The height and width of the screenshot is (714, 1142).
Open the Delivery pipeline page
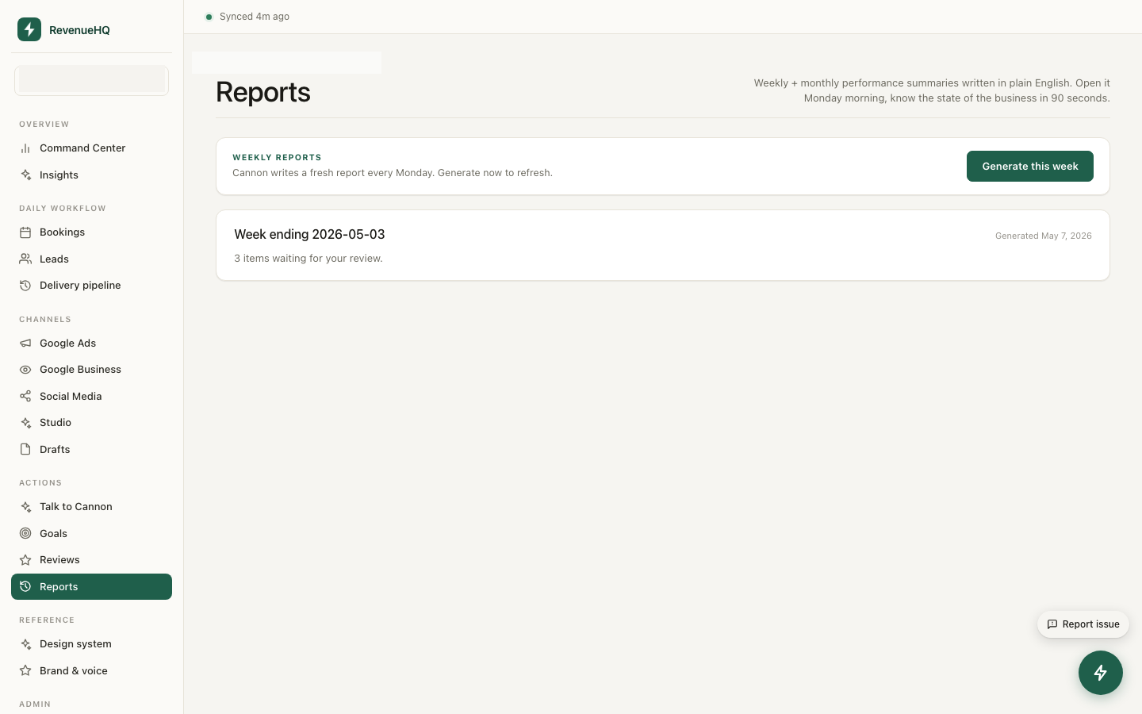[91, 286]
